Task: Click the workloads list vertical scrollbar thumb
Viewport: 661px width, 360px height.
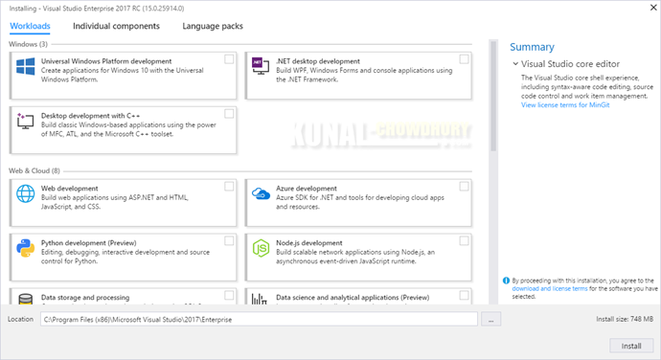Action: click(493, 96)
